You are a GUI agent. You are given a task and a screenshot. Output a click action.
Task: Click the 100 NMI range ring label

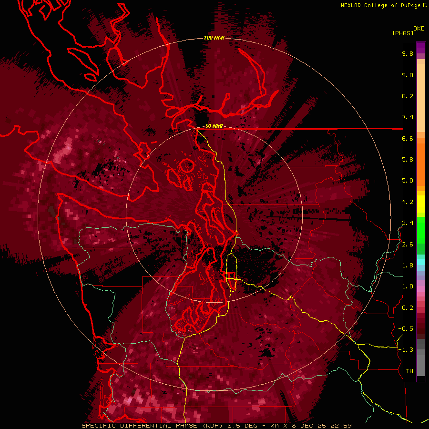point(214,38)
